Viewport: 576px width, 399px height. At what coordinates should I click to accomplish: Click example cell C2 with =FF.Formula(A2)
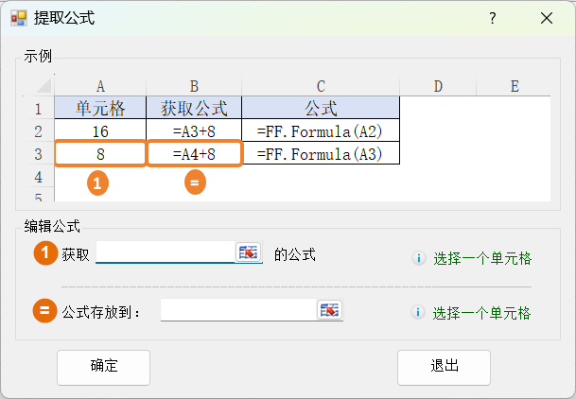320,130
